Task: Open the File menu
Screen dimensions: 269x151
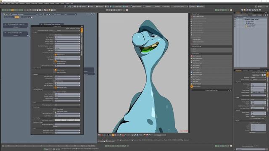Action: pos(2,3)
